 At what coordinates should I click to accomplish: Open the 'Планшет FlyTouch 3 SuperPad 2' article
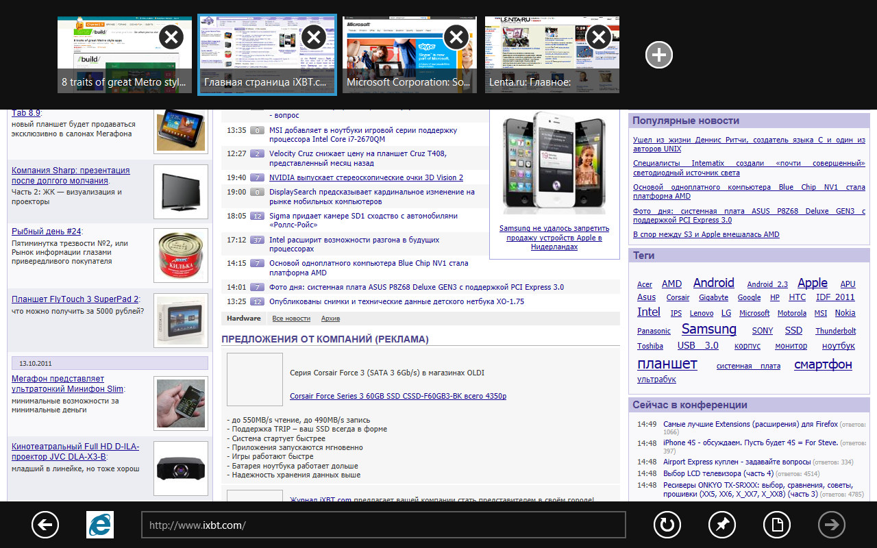tap(75, 299)
